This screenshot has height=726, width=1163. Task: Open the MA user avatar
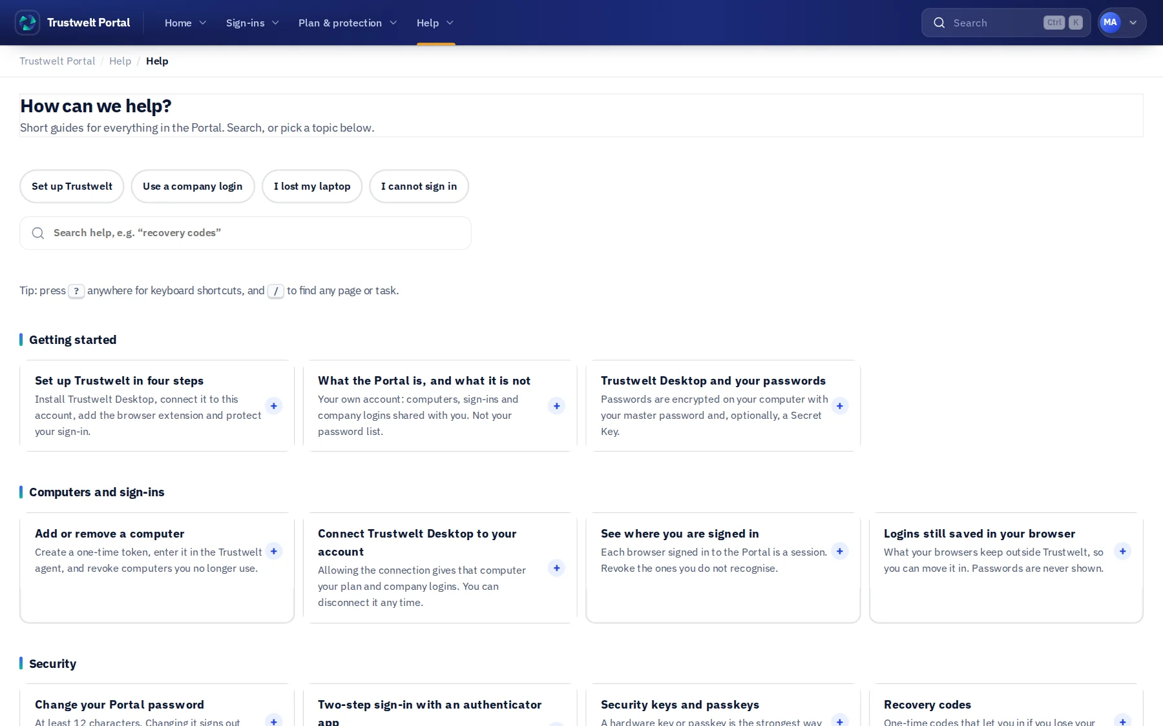[x=1110, y=23]
